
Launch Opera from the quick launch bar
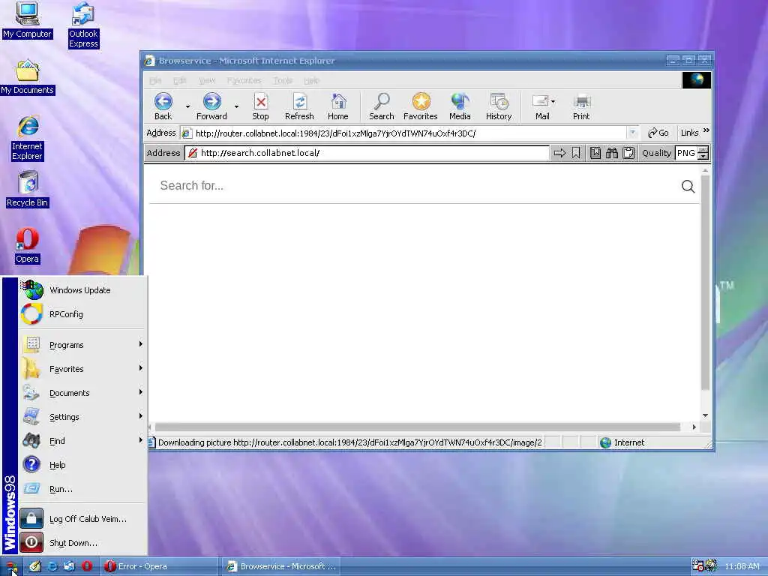87,566
